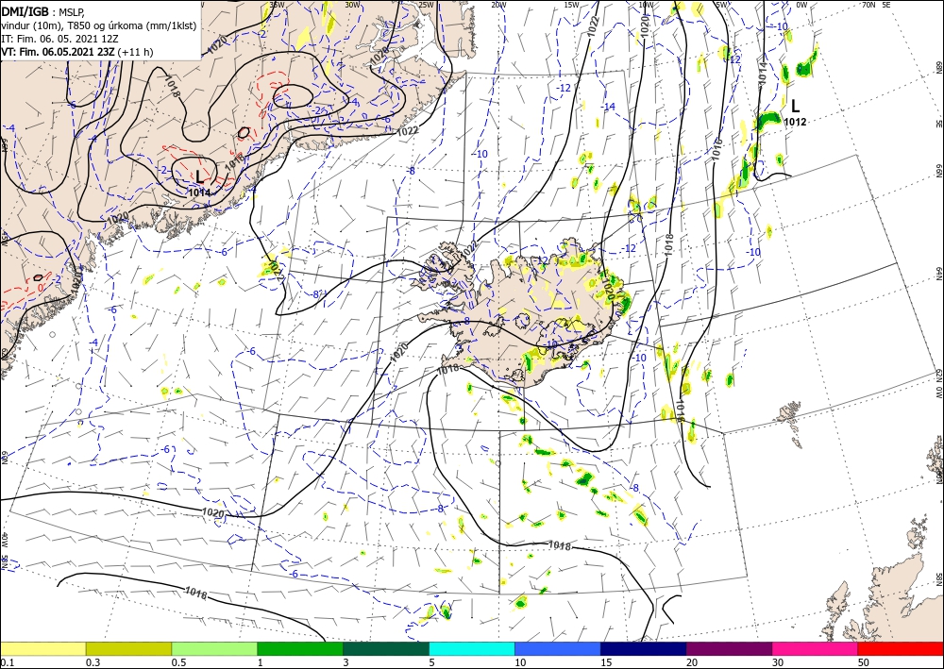Click the legend value '3'
This screenshot has width=944, height=669.
(346, 662)
